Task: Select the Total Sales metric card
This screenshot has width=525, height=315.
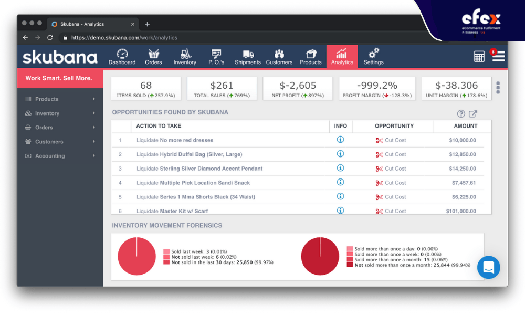Action: click(222, 89)
